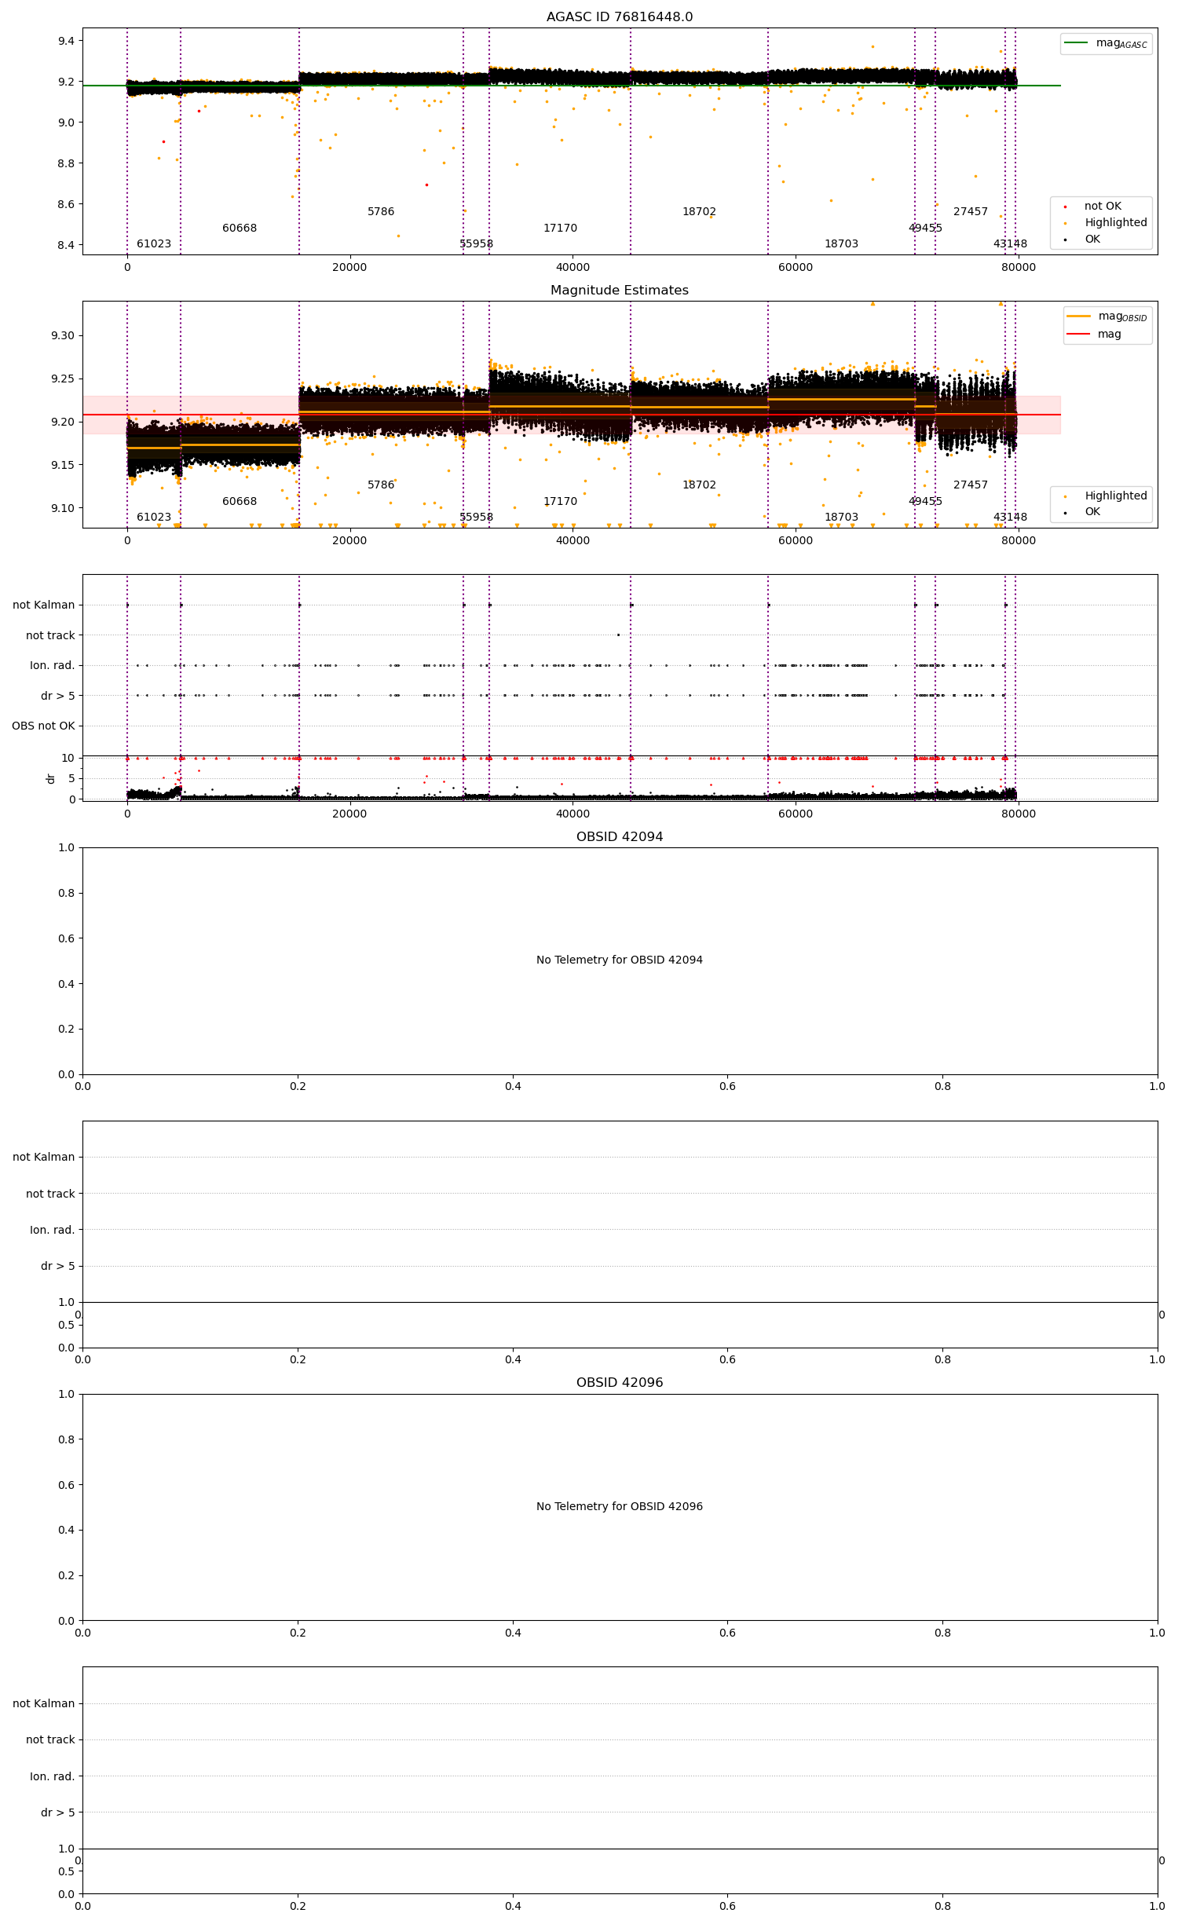Click 'not Kalman' label in the panel with OBS not OK
1178x1924 pixels.
44,605
